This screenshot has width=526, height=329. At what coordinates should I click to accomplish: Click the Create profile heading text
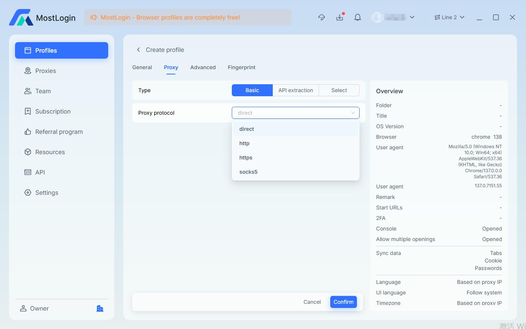point(165,50)
